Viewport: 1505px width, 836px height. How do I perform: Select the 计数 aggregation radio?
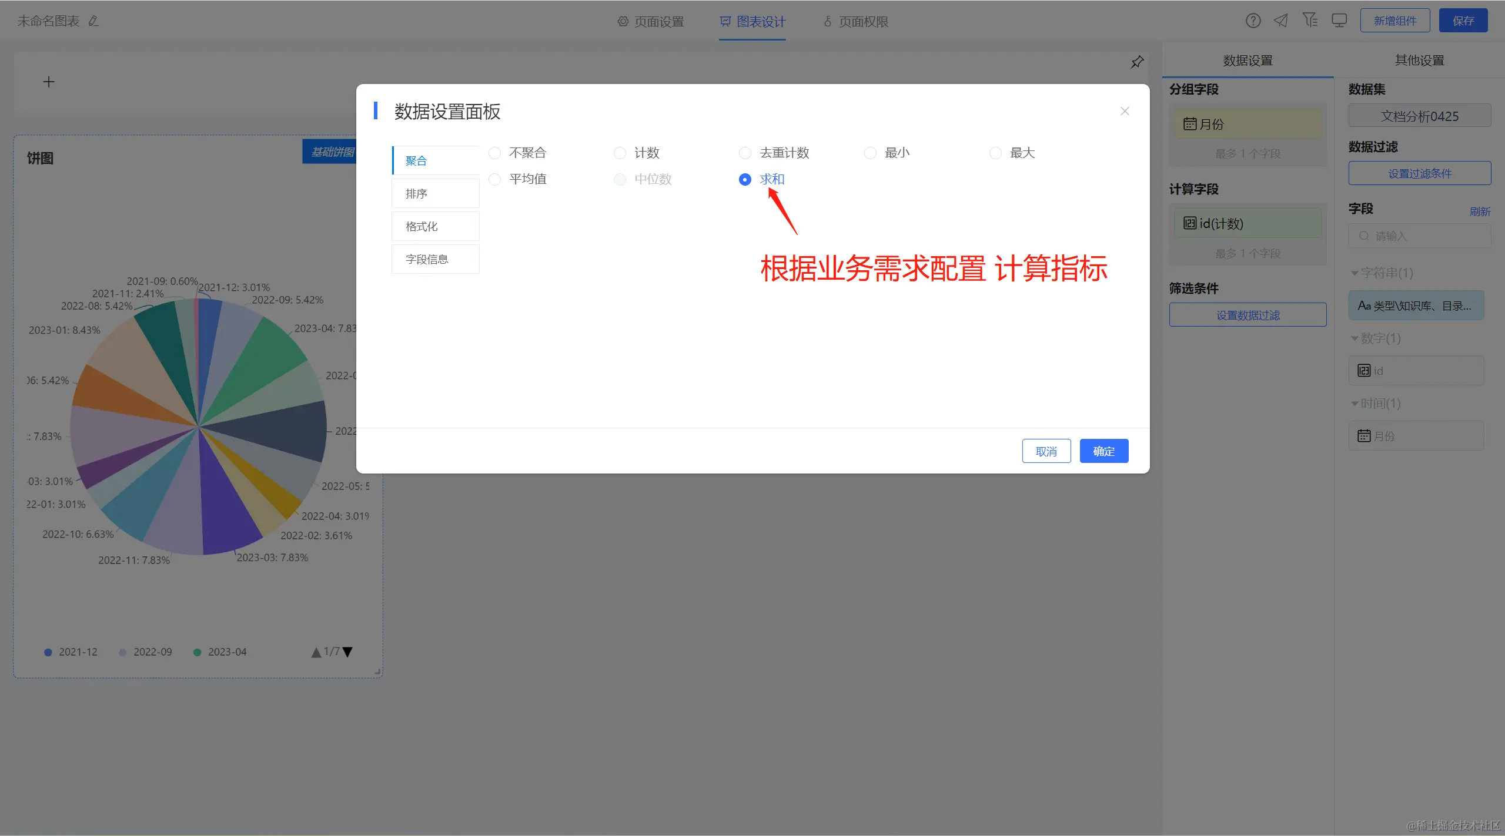click(x=620, y=153)
